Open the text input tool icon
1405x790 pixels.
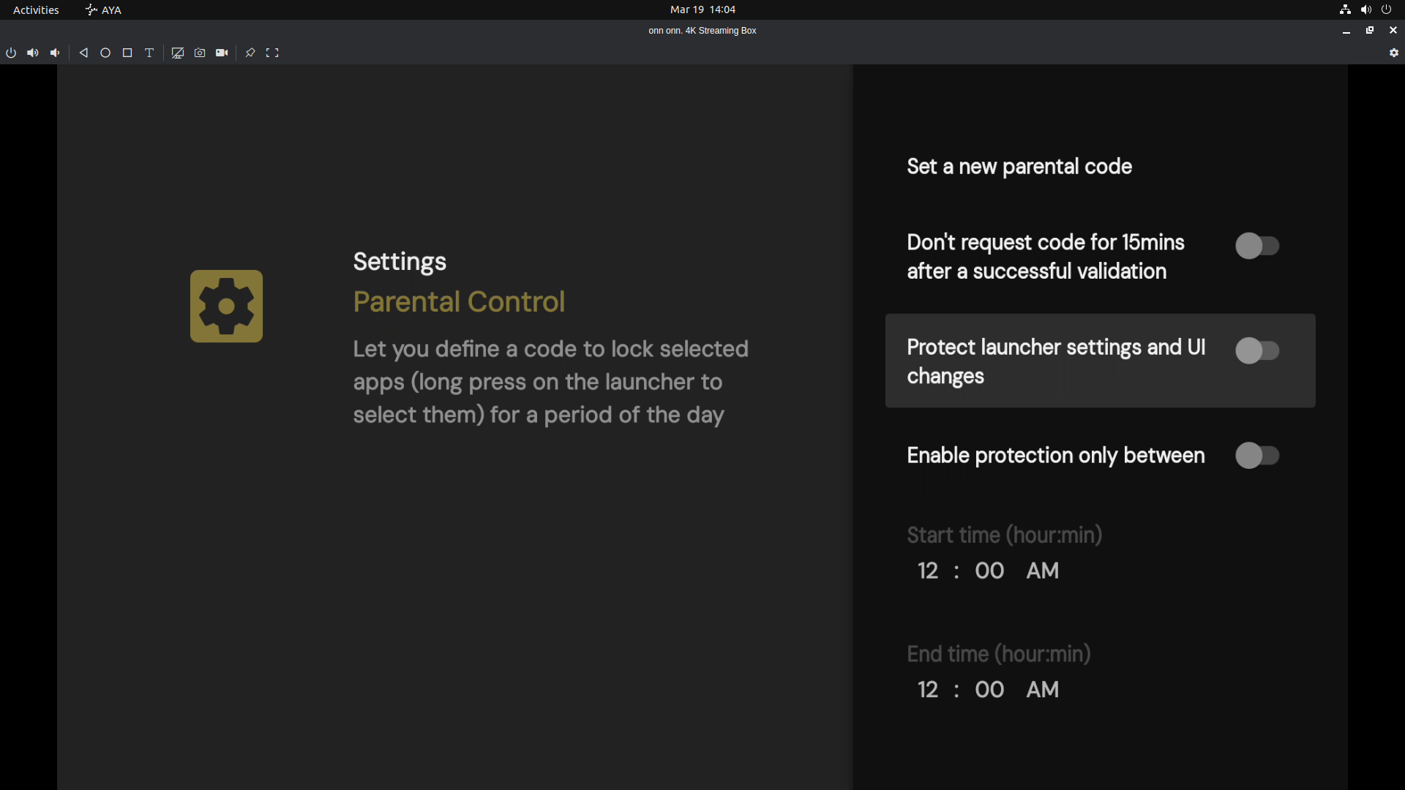pos(149,53)
